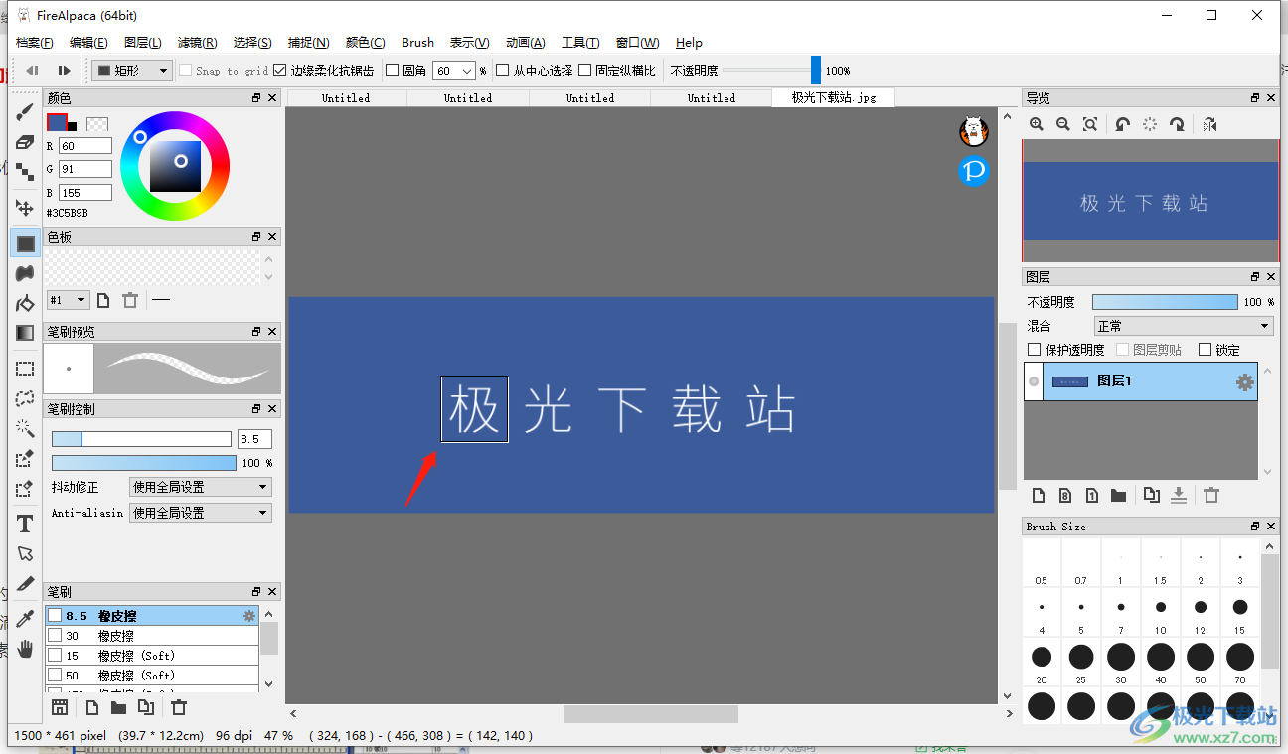The image size is (1288, 754).
Task: Click the R value input field
Action: (85, 146)
